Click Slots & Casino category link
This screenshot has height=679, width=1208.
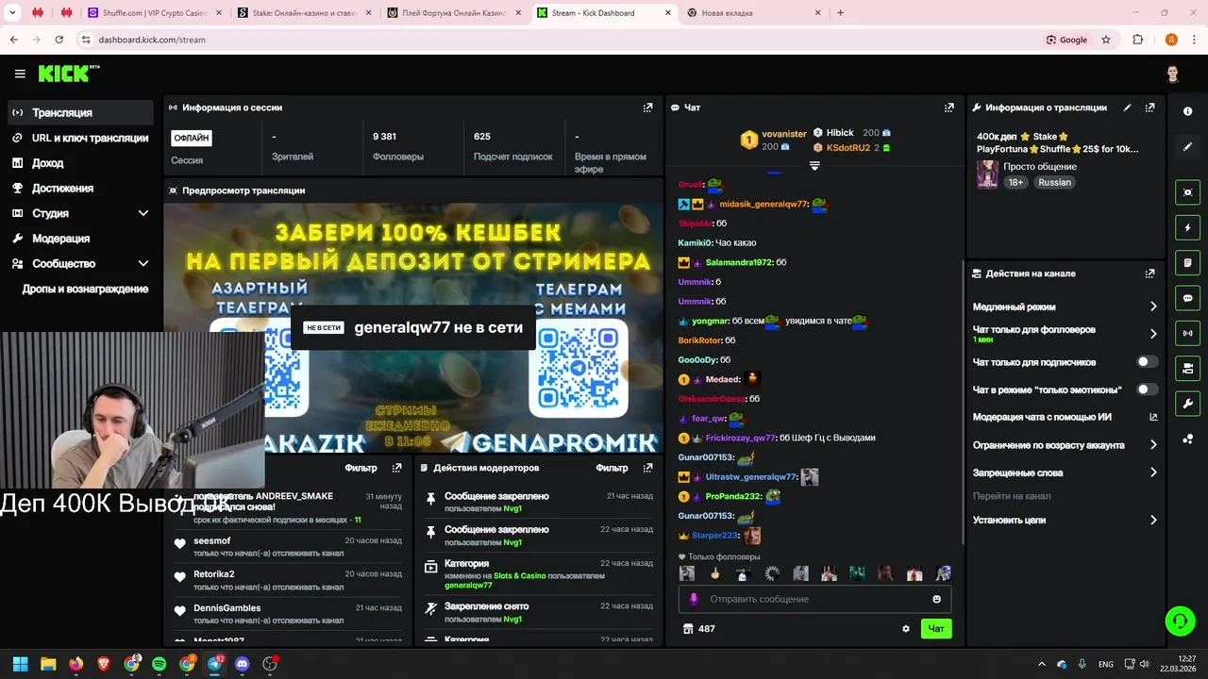coord(520,575)
